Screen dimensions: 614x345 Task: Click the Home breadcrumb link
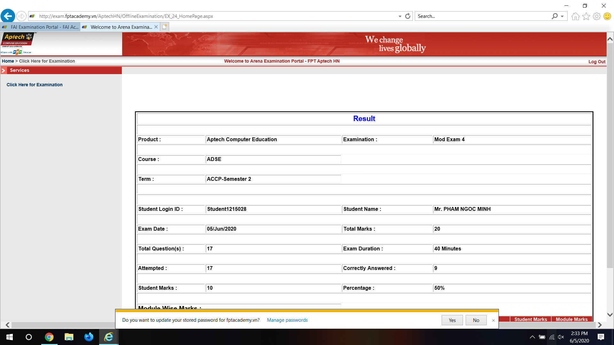tap(8, 61)
